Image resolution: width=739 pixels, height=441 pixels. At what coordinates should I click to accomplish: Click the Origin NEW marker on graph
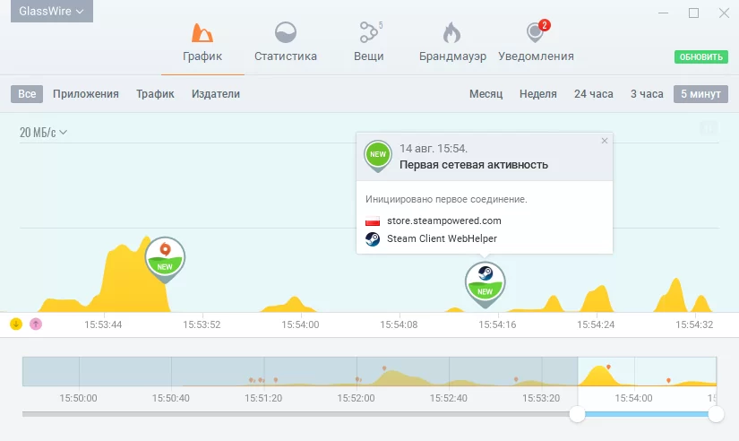(x=165, y=258)
